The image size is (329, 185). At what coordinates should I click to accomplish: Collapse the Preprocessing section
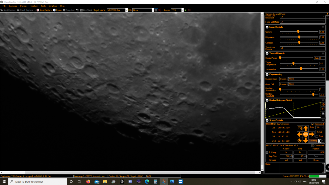tap(267, 75)
